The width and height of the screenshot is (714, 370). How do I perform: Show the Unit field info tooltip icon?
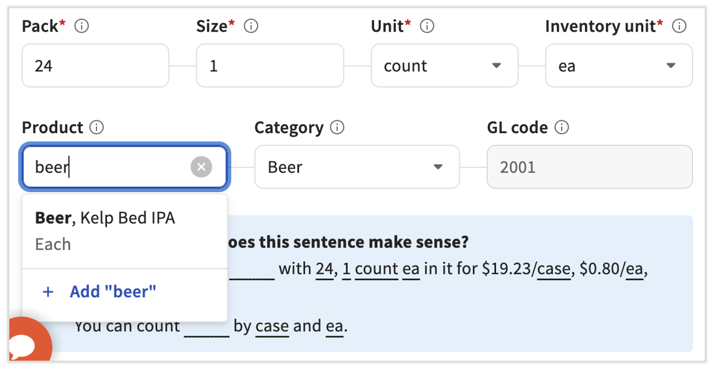click(427, 26)
